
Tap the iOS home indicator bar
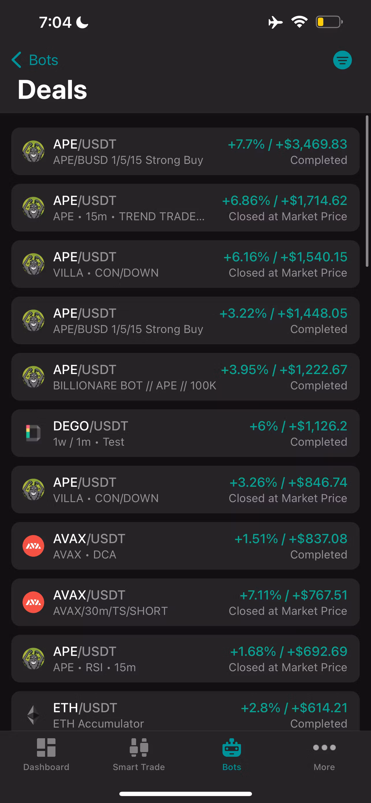[185, 794]
